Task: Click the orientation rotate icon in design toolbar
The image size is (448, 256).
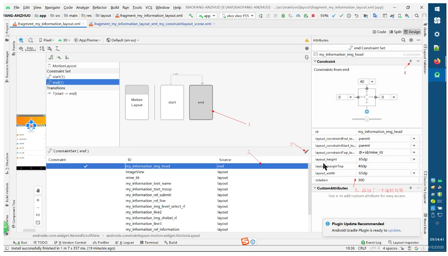Action: [30, 40]
